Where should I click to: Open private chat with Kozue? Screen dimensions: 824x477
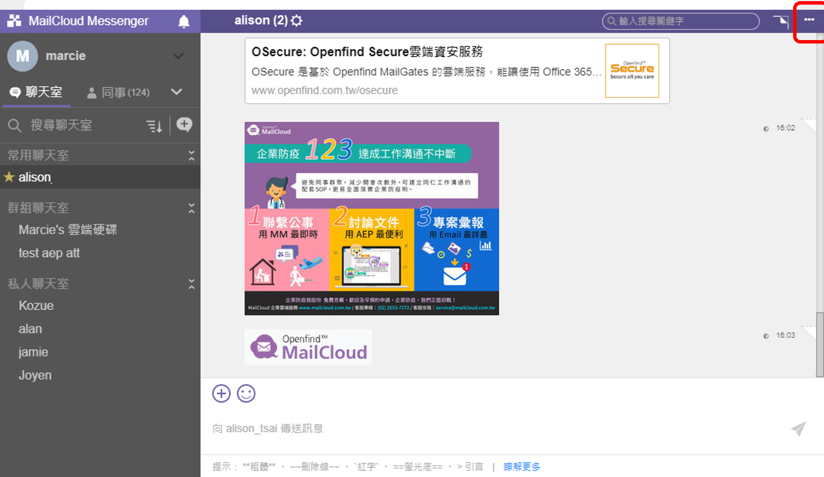36,306
